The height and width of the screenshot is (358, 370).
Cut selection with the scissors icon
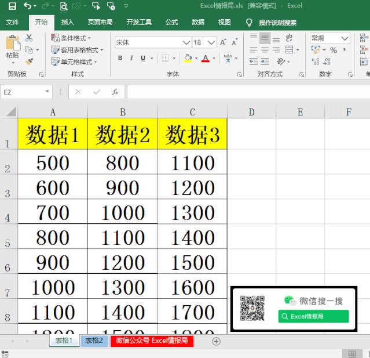29,38
